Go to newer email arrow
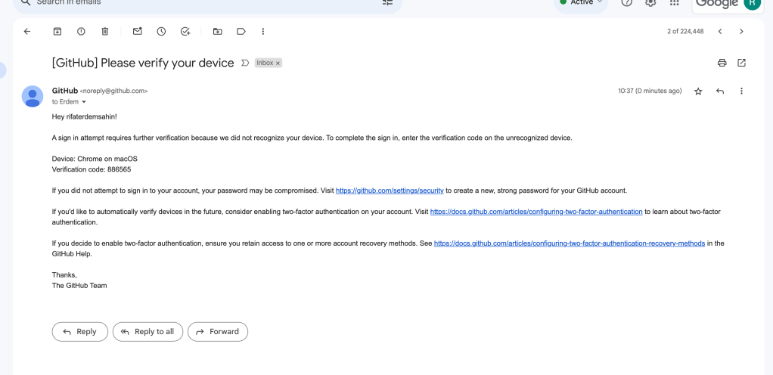This screenshot has height=375, width=773. [720, 32]
